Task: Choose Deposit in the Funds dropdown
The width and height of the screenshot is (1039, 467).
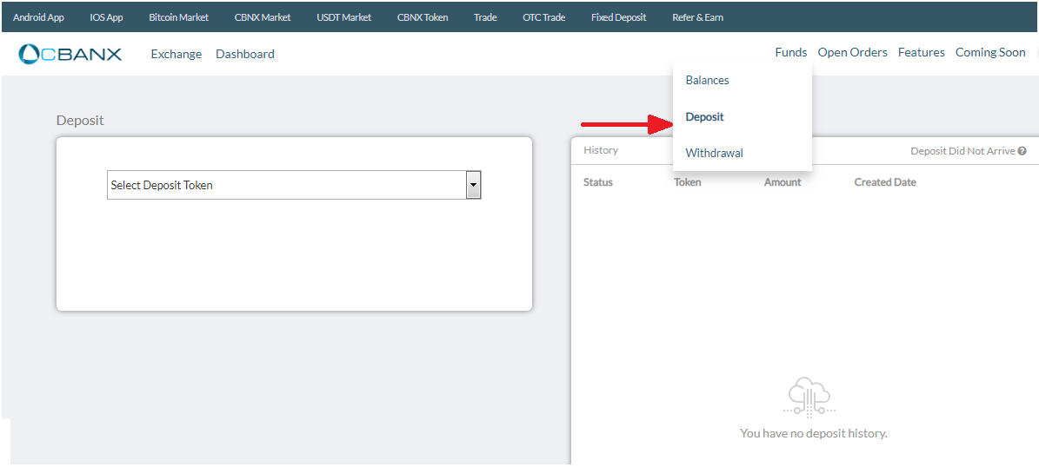Action: [704, 117]
